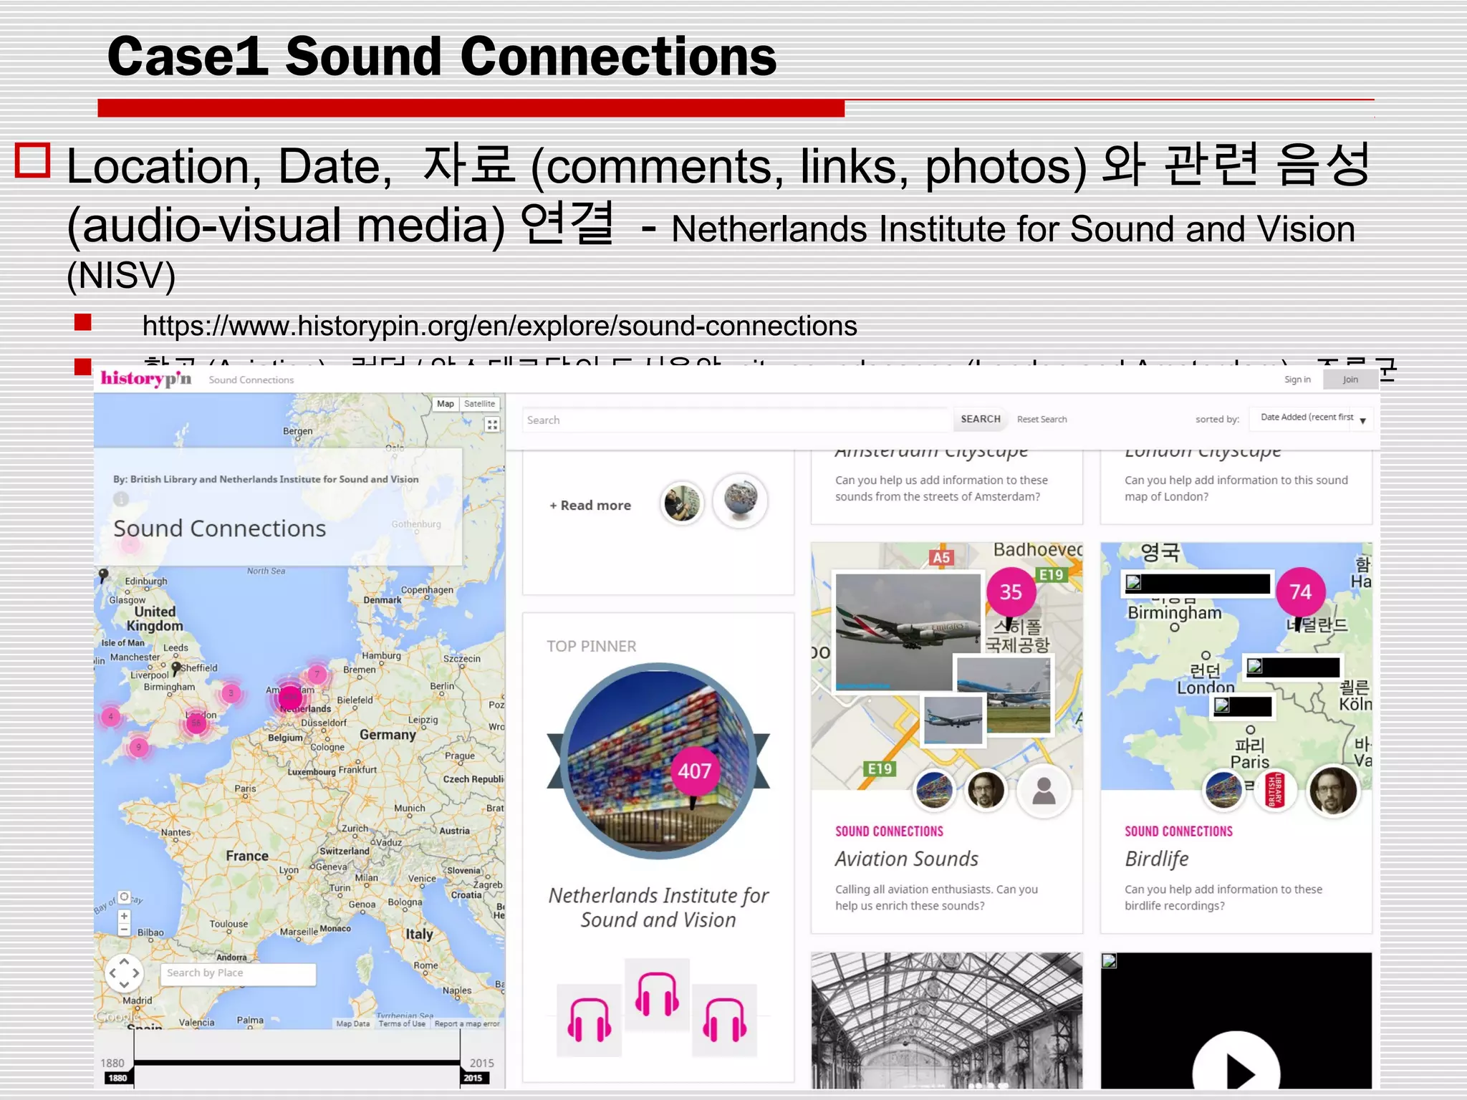Click the black map pin near Sheffield

pos(176,668)
